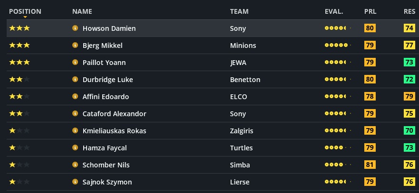This screenshot has width=419, height=193.
Task: Click info icon next to Hamza Faycal
Action: 75,148
